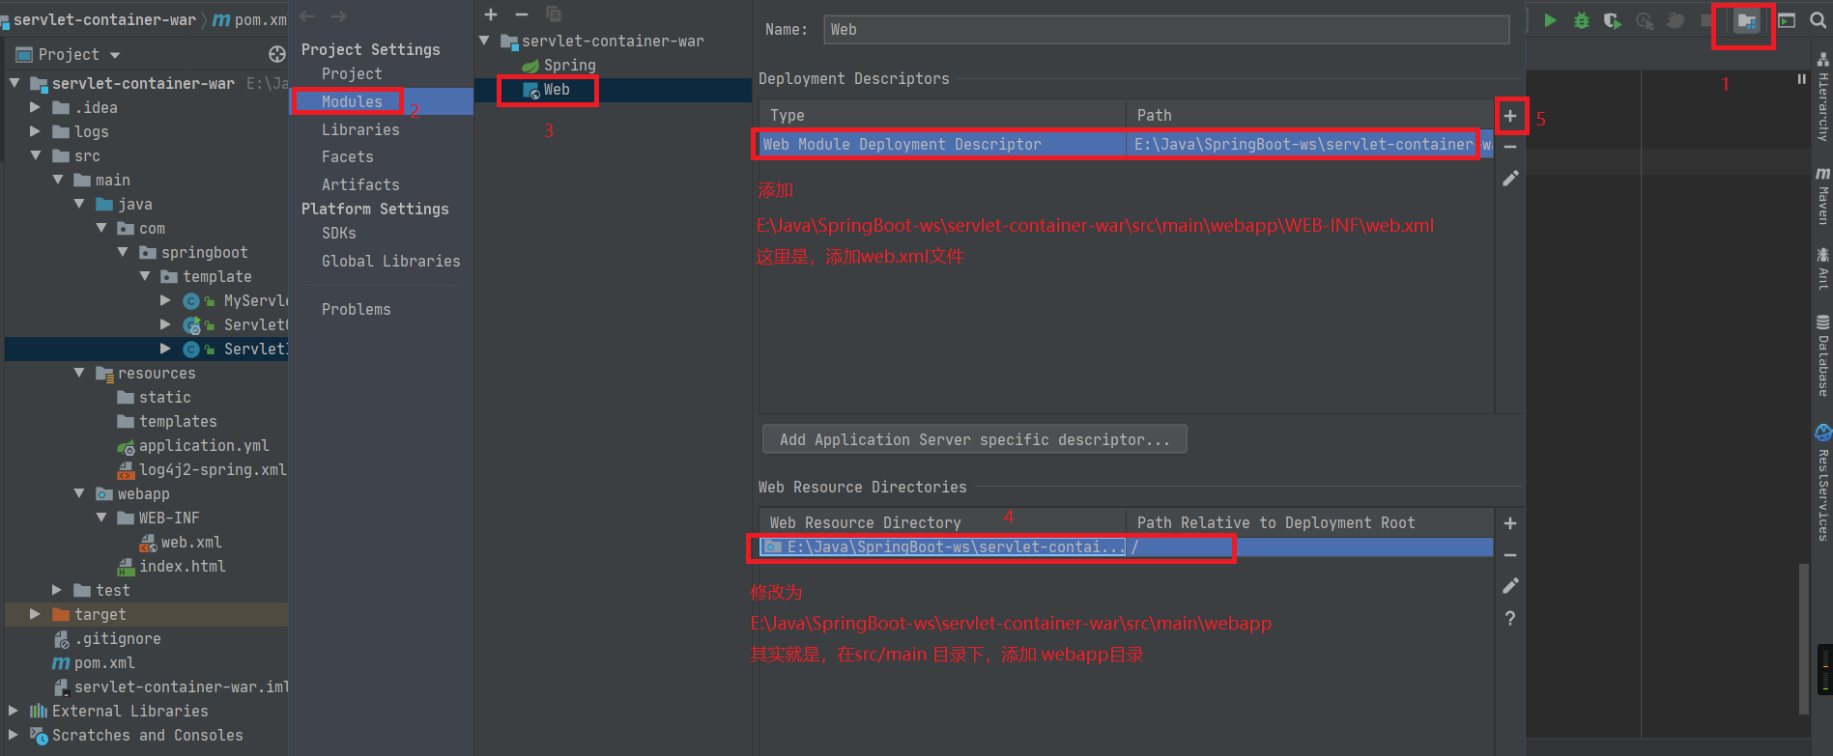Collapse the src folder
Screen dimensions: 1833x756
36,155
